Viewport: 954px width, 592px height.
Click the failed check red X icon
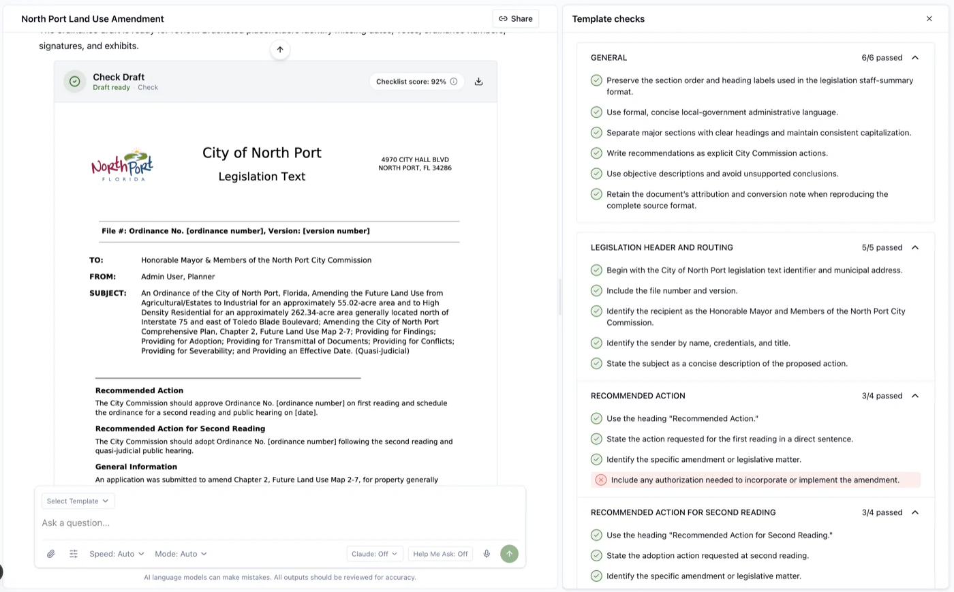pyautogui.click(x=601, y=480)
